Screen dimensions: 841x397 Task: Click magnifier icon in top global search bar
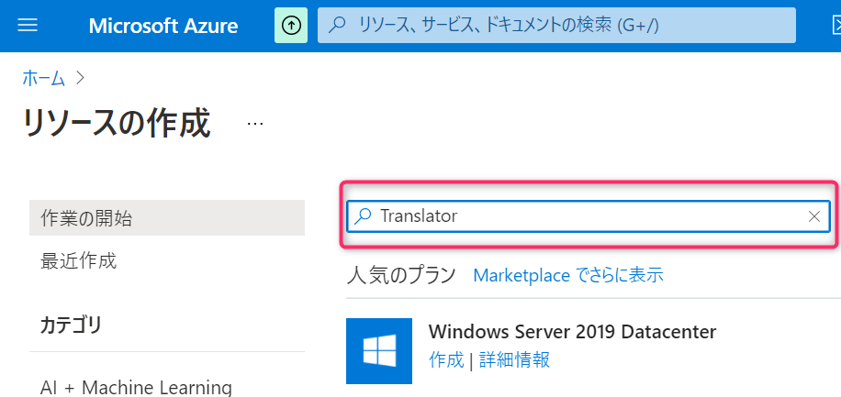[336, 25]
